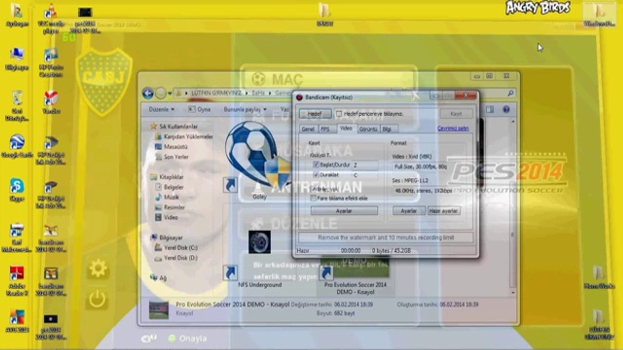Select the brake disc file thumbnail in Explorer
The width and height of the screenshot is (623, 350).
(259, 242)
